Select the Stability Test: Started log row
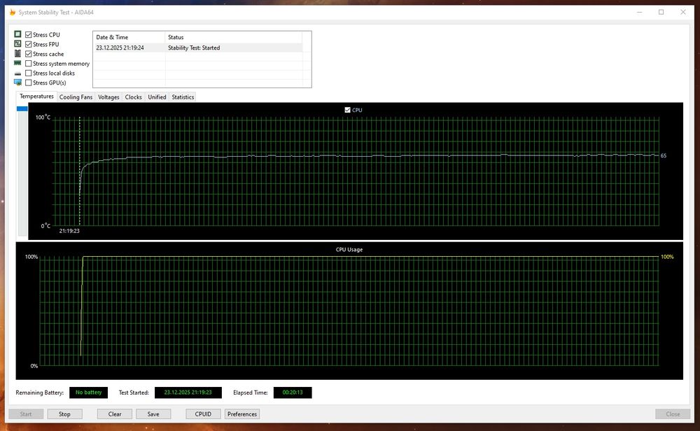Image resolution: width=700 pixels, height=431 pixels. coord(198,48)
